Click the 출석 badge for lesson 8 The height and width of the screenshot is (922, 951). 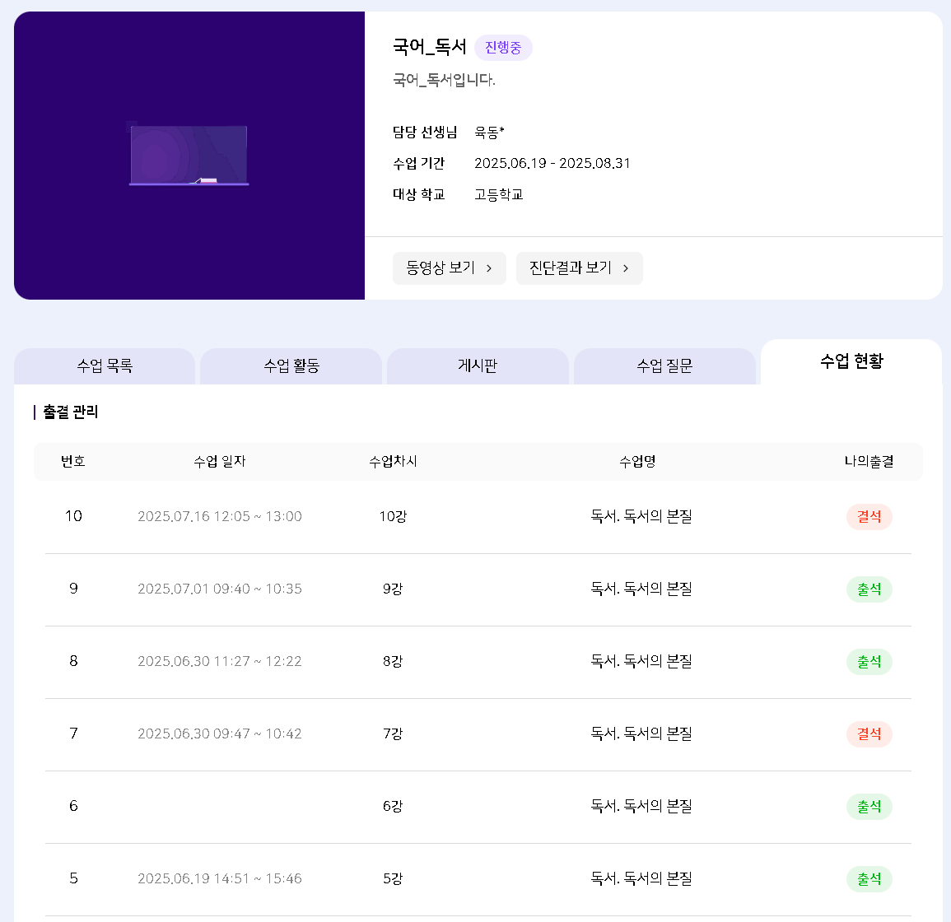tap(869, 662)
